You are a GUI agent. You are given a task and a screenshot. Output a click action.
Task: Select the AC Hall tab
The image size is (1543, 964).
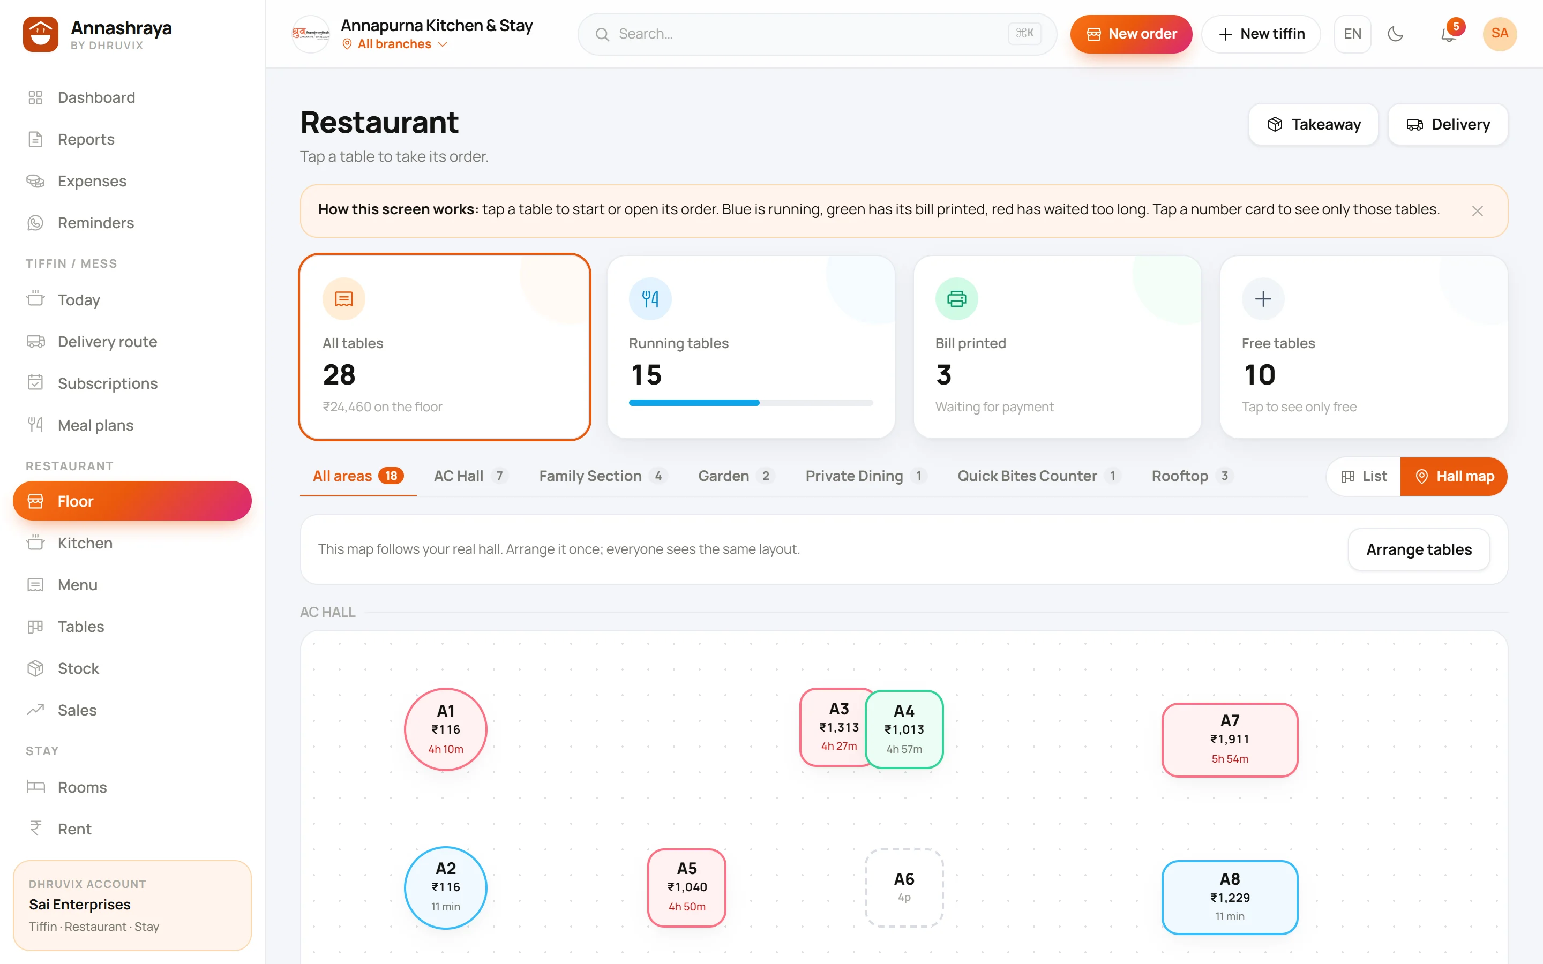click(470, 476)
